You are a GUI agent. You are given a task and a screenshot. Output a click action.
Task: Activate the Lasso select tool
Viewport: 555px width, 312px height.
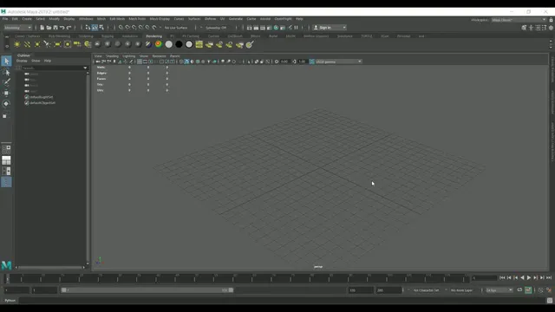[x=6, y=72]
